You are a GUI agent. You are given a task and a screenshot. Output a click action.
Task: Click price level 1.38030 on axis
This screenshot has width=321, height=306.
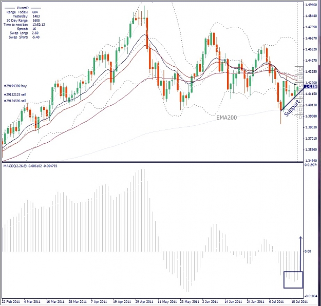(x=311, y=127)
